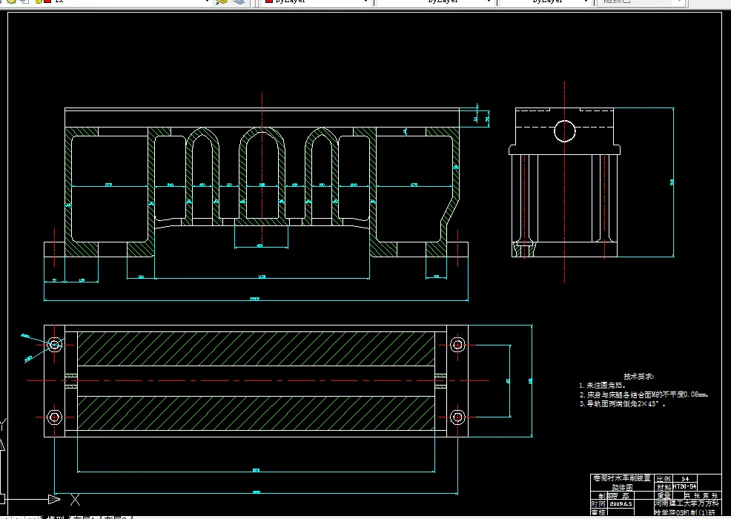The height and width of the screenshot is (519, 731).
Task: Select the upper green hatched rail in plan view
Action: [x=256, y=348]
